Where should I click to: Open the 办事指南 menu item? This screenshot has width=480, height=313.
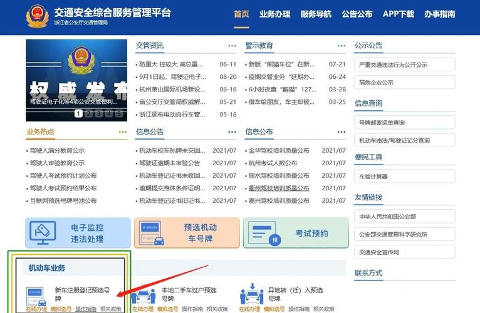[x=440, y=14]
